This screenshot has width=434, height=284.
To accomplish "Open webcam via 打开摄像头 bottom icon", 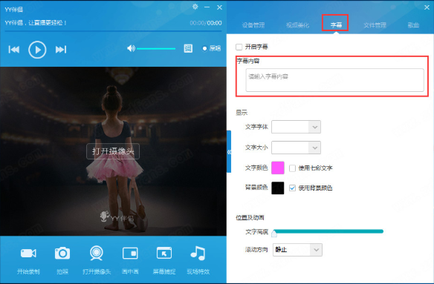I will [x=97, y=253].
